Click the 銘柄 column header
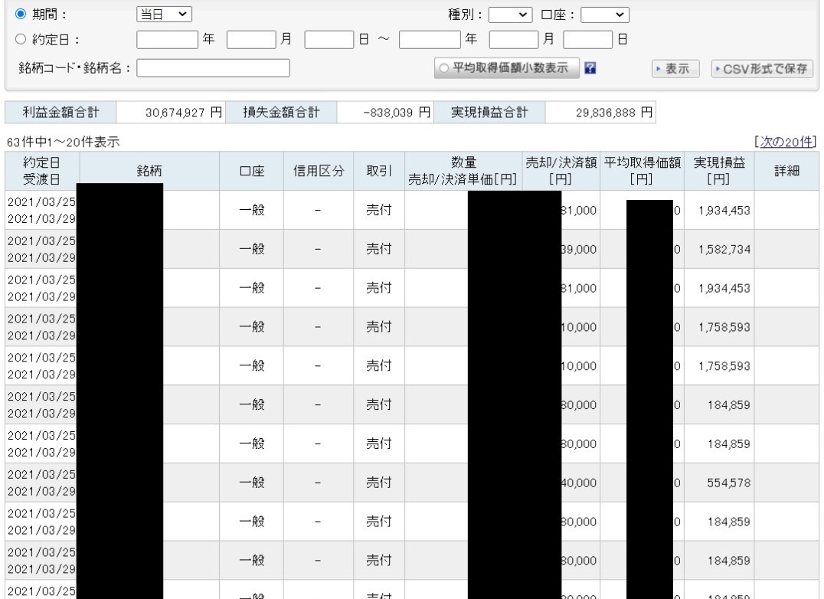The image size is (824, 599). (x=149, y=171)
